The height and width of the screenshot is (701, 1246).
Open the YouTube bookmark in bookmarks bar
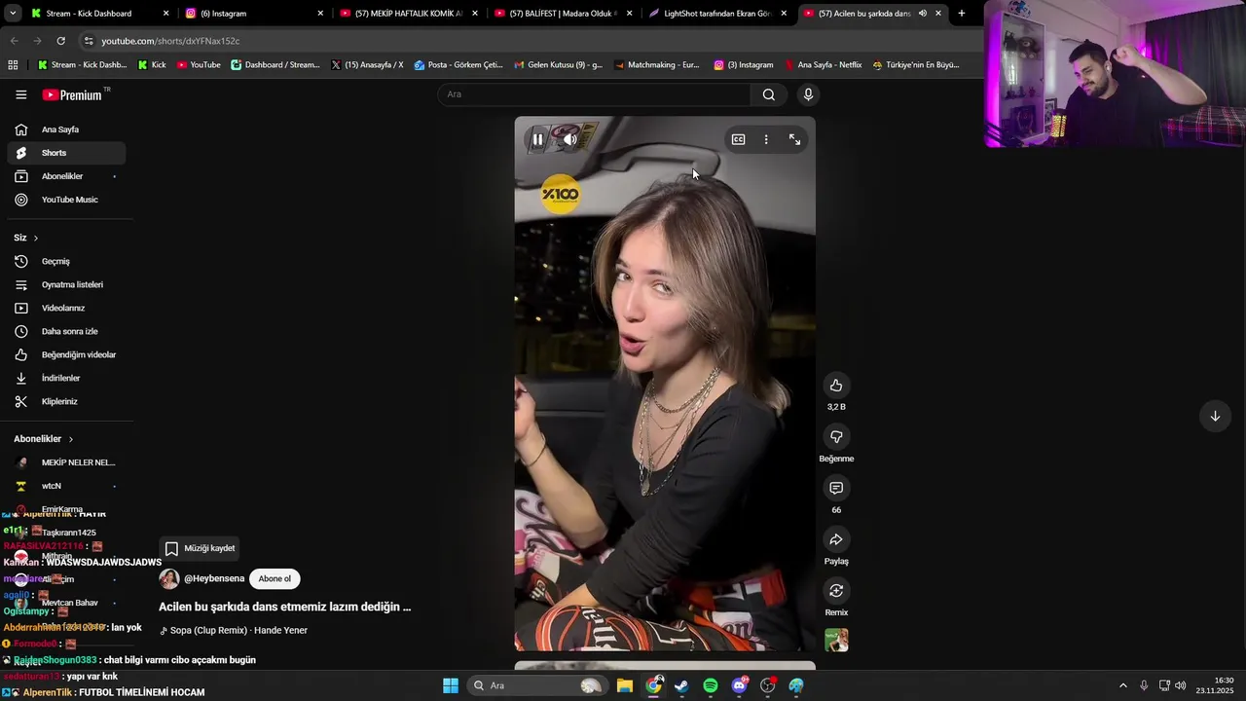(x=199, y=65)
